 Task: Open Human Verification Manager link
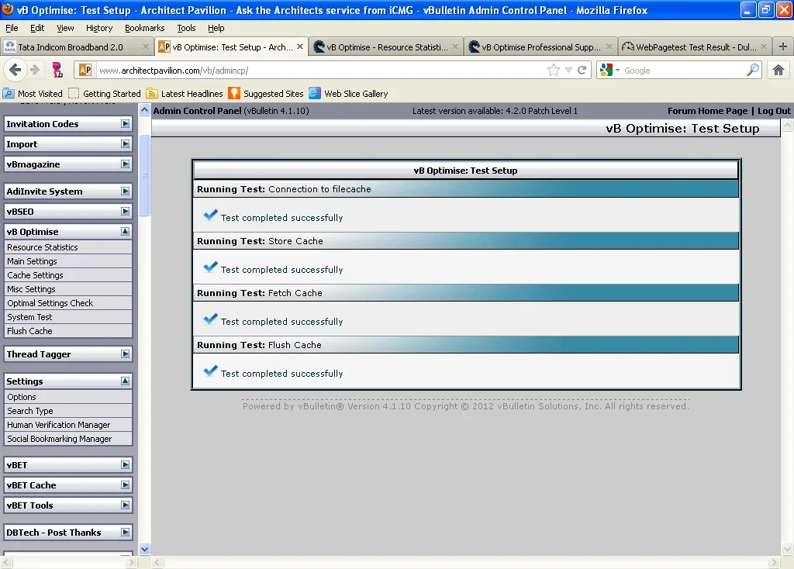pyautogui.click(x=68, y=425)
